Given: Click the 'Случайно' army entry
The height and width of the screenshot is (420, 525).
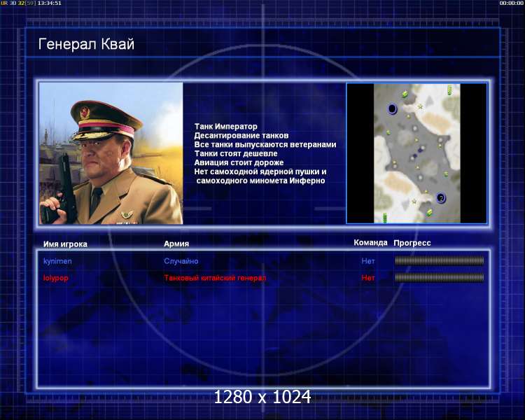Looking at the screenshot, I should pos(181,261).
